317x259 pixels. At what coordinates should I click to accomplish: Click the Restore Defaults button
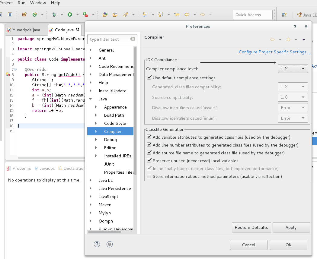click(251, 227)
